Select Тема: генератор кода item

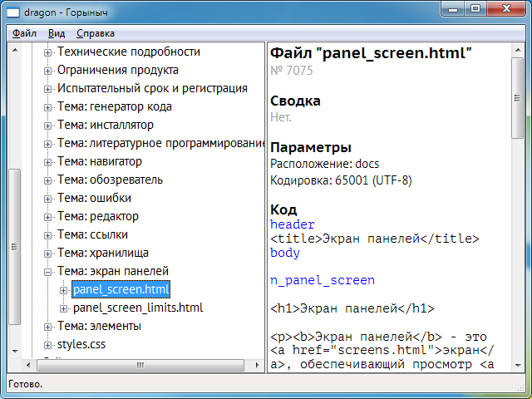(115, 106)
